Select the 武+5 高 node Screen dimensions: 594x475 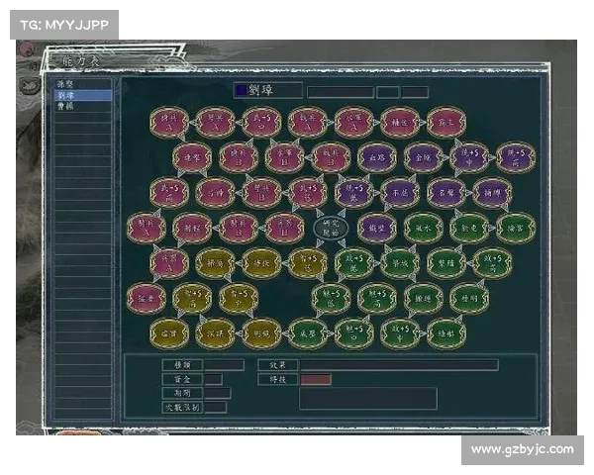(169, 192)
